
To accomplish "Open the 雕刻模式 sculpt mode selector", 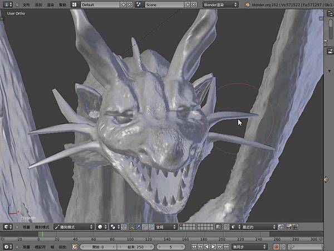I will 73,227.
